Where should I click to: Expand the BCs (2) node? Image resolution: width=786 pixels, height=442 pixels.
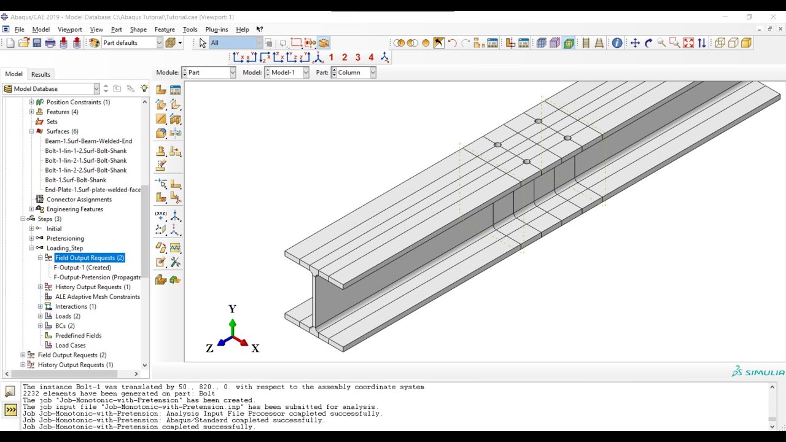[x=41, y=326]
